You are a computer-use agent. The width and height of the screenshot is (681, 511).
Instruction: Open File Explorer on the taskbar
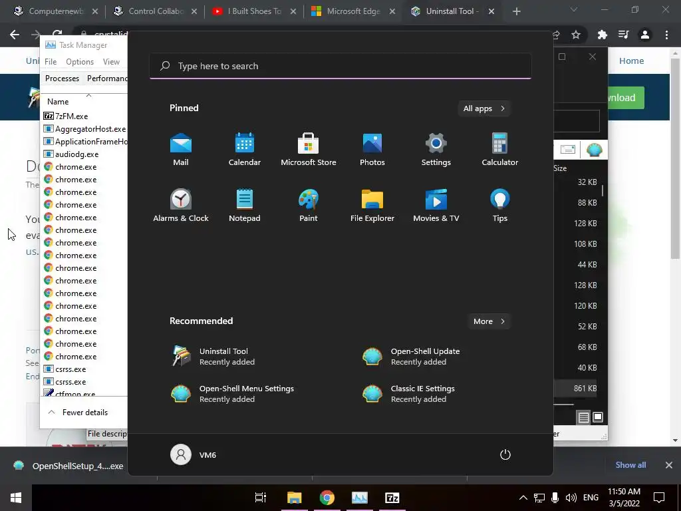click(294, 498)
